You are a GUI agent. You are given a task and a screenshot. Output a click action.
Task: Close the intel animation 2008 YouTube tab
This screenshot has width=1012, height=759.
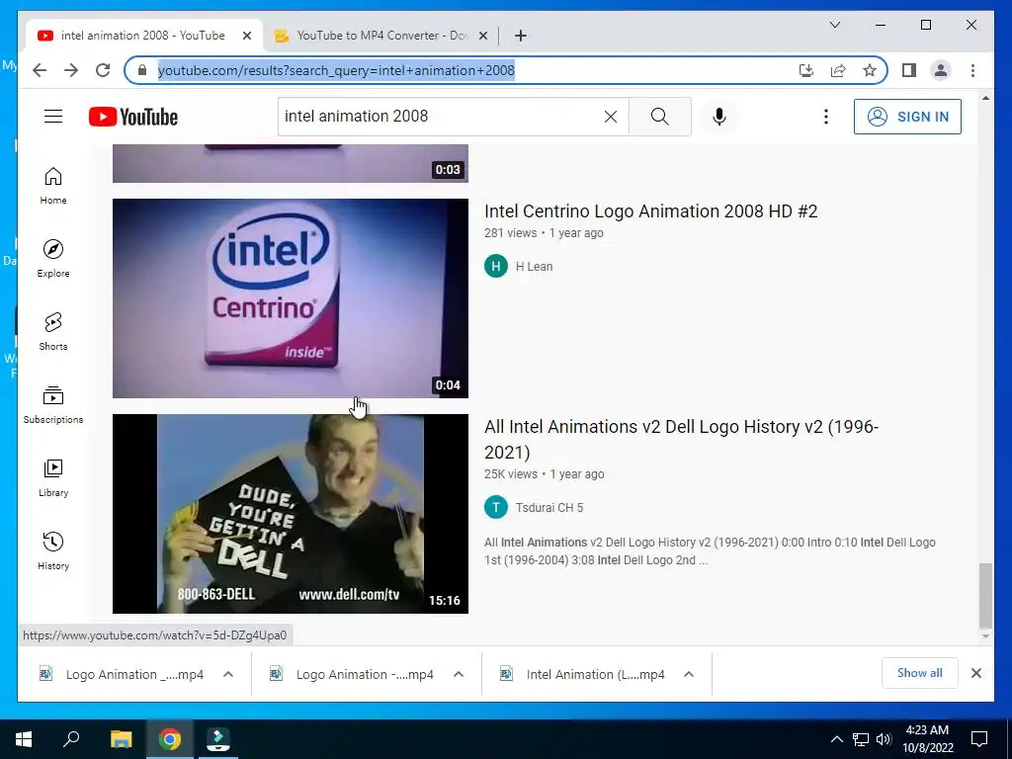246,36
